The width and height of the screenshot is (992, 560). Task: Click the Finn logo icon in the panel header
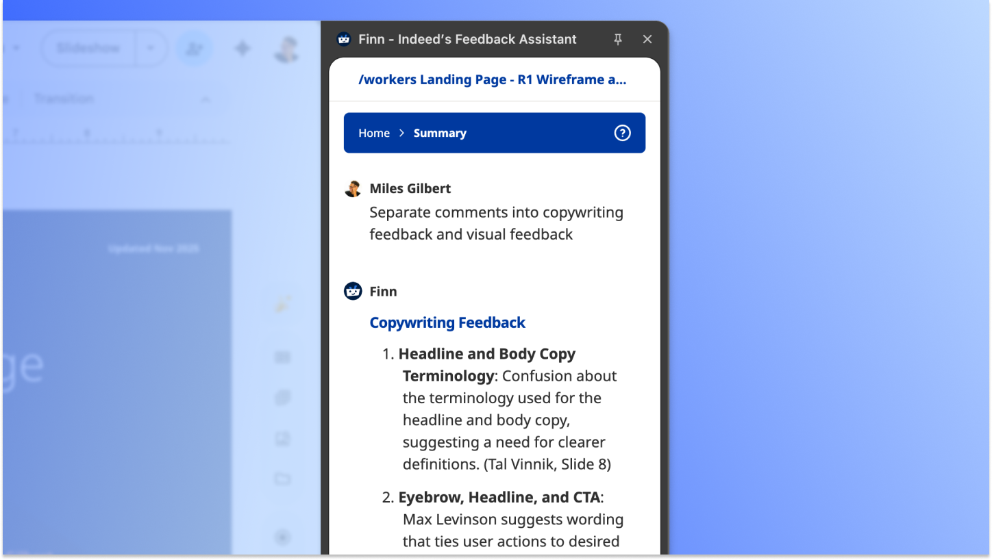(x=344, y=40)
